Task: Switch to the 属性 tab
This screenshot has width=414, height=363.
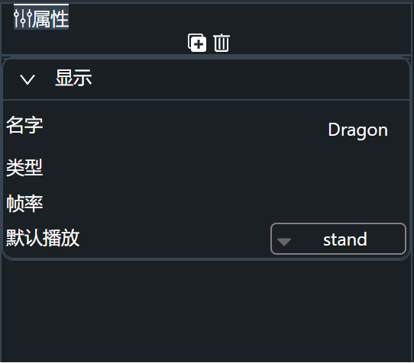Action: click(41, 17)
